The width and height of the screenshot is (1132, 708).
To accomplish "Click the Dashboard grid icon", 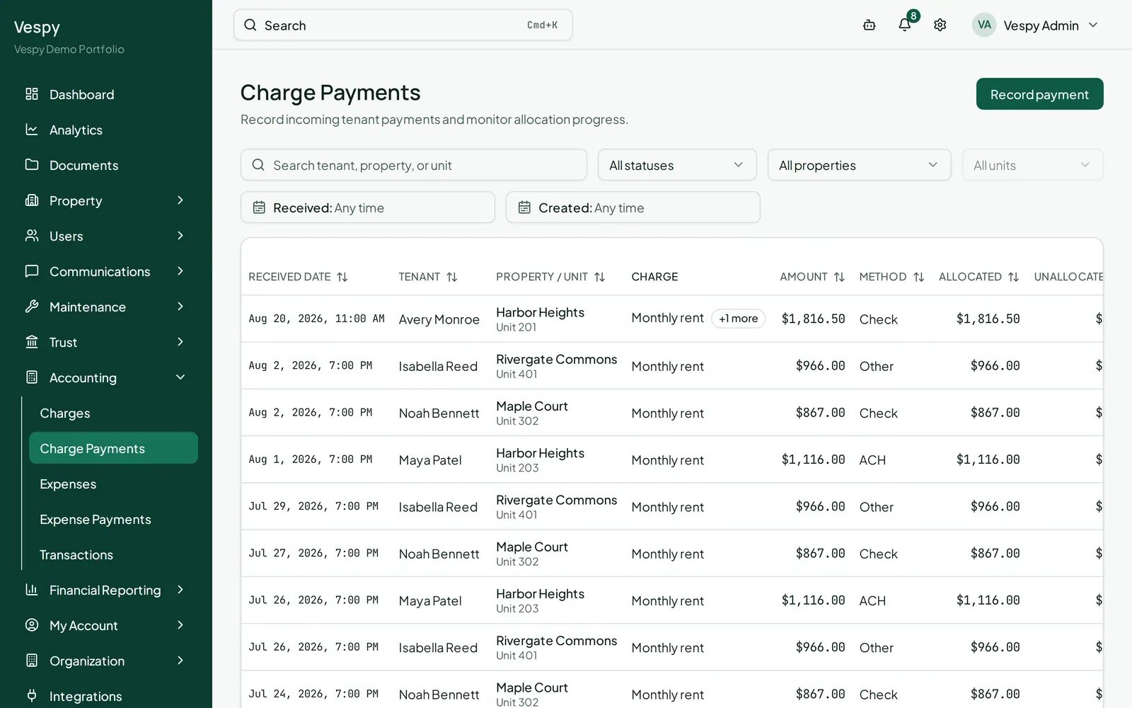I will coord(32,94).
